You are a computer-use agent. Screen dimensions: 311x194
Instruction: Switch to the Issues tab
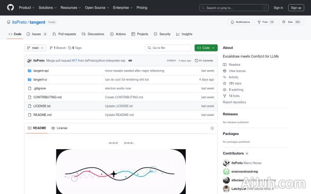click(36, 34)
